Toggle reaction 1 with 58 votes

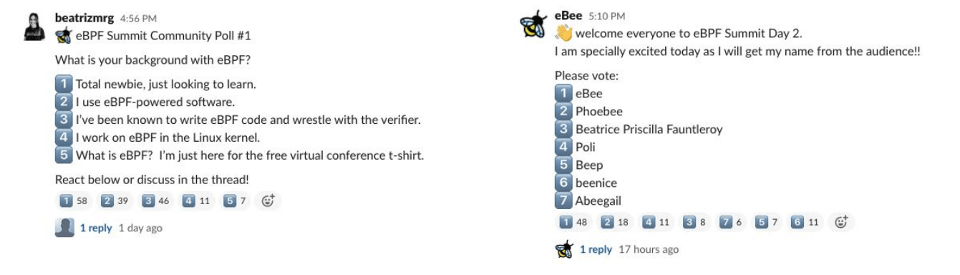click(74, 201)
